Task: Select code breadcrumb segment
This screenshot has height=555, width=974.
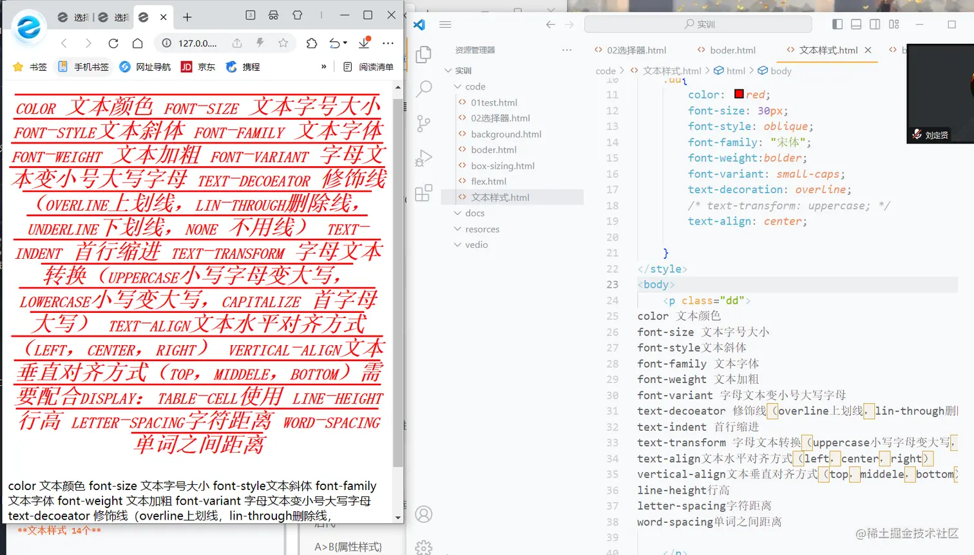Action: click(x=606, y=71)
